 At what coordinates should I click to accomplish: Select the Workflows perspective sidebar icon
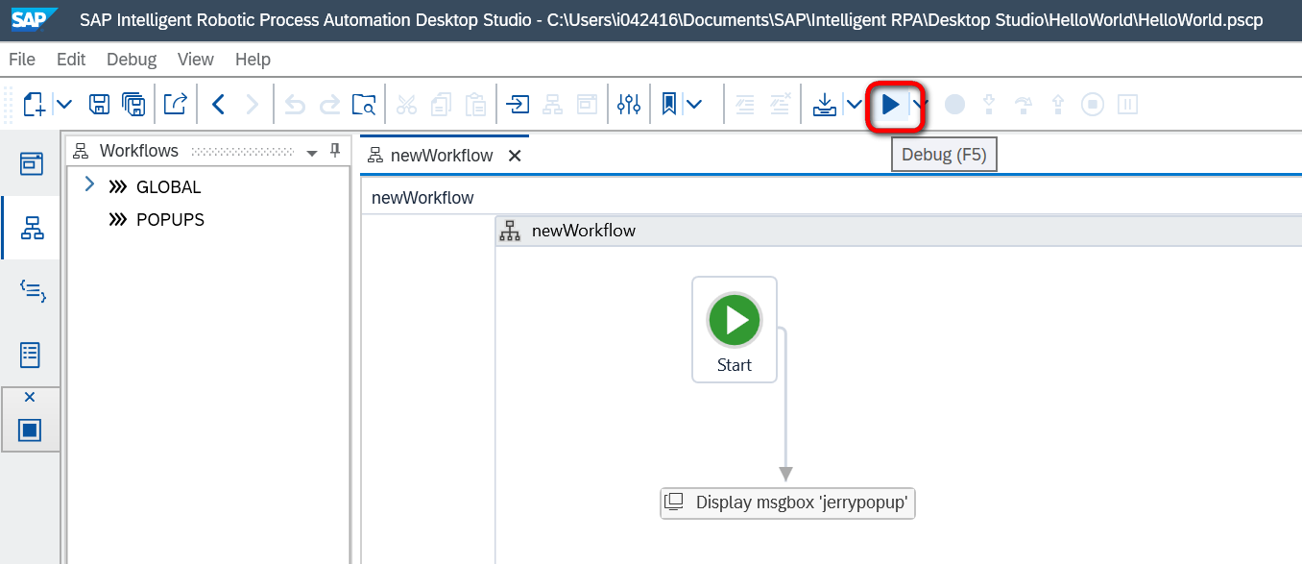32,228
